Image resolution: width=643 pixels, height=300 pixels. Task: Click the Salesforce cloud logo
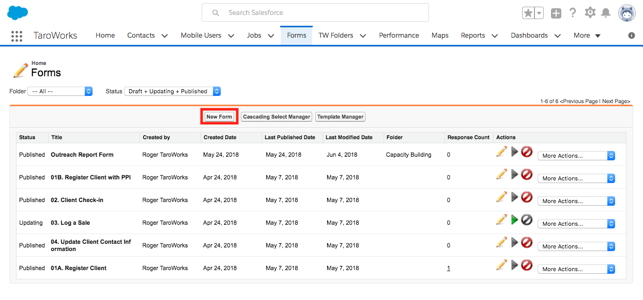pos(18,13)
